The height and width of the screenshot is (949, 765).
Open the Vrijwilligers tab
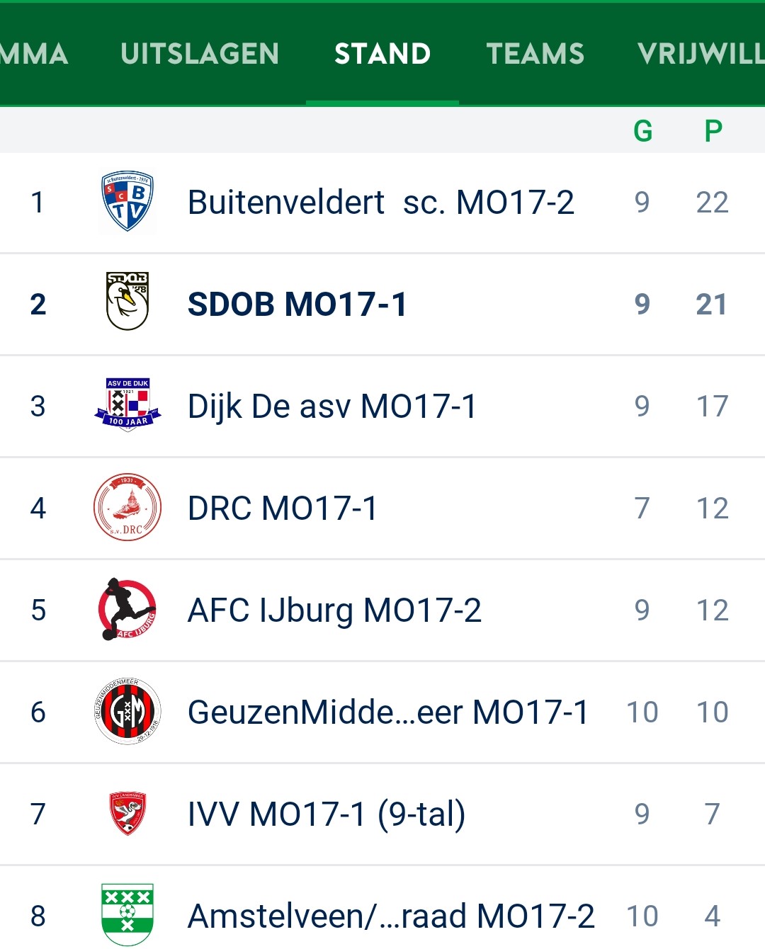point(701,54)
